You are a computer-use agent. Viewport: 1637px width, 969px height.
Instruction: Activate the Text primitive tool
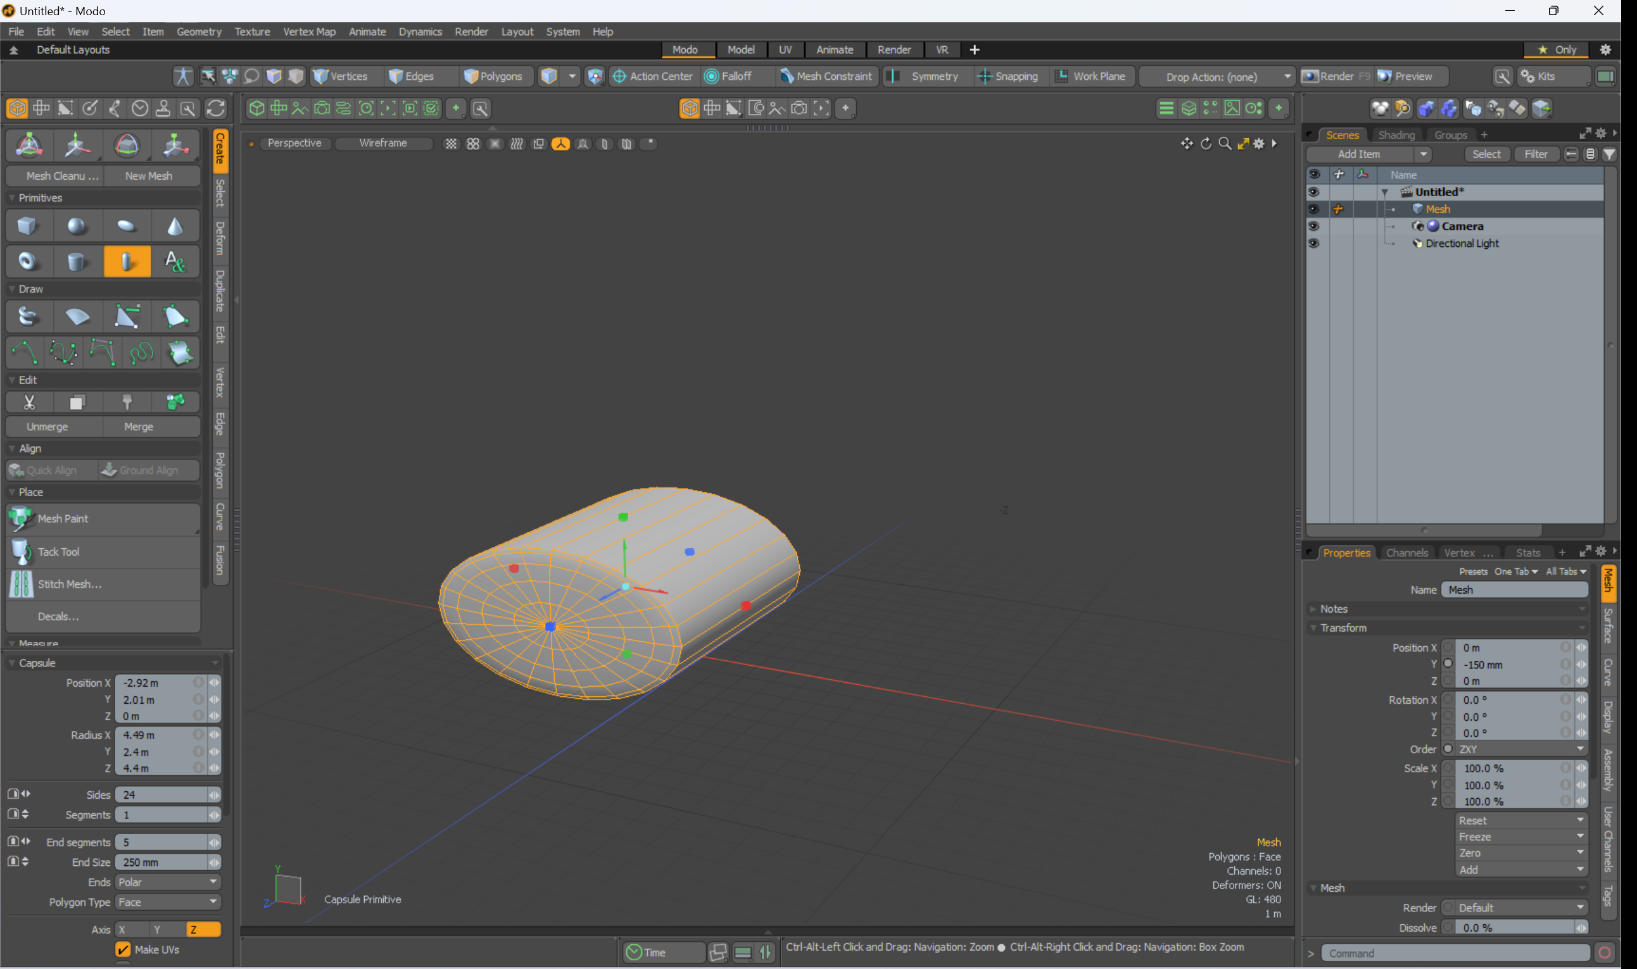[175, 262]
